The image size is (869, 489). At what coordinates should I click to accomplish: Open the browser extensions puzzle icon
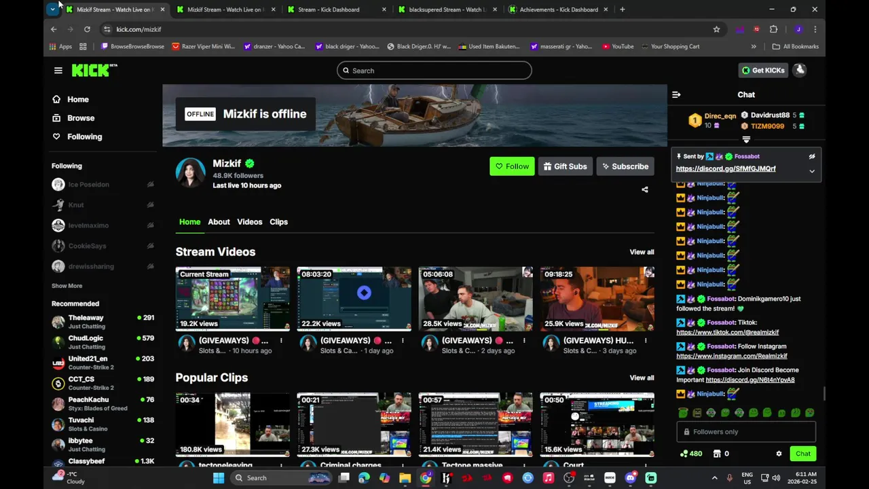pos(773,29)
